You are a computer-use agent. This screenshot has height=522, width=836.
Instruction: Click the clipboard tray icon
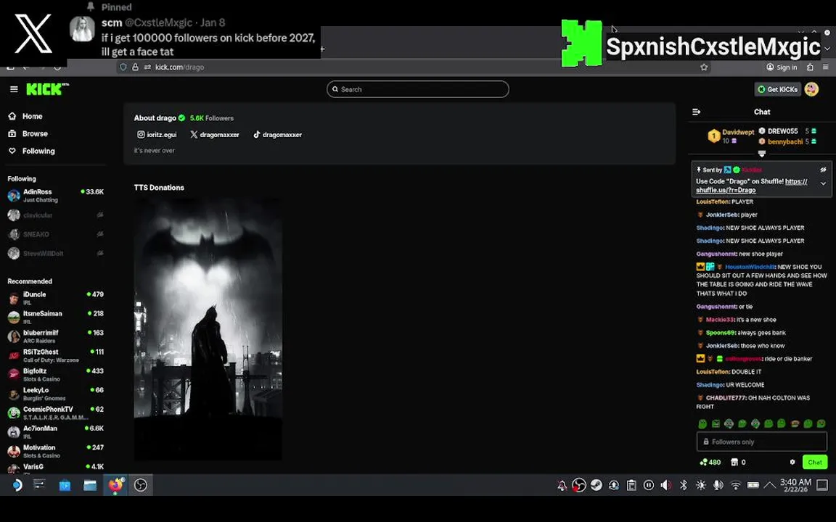point(631,485)
